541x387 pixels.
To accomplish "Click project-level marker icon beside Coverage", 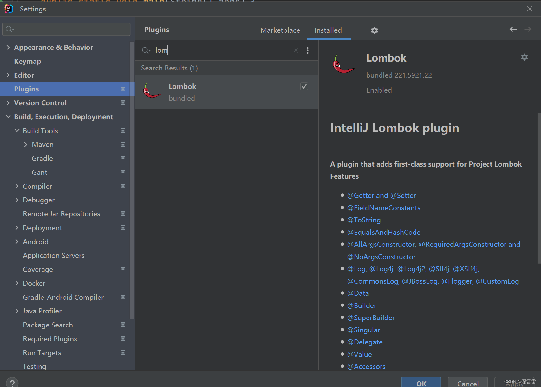I will click(x=123, y=269).
